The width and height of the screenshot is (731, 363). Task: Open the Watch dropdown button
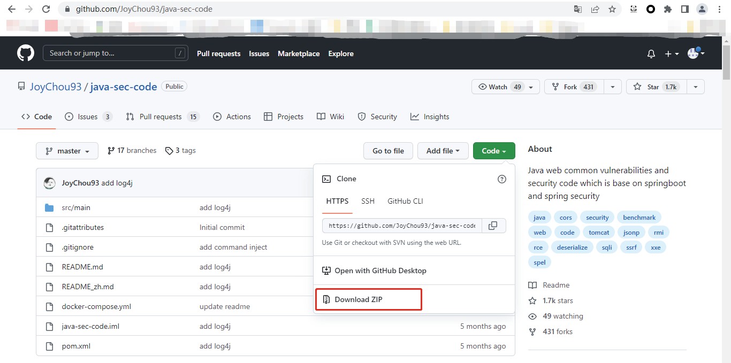click(505, 87)
